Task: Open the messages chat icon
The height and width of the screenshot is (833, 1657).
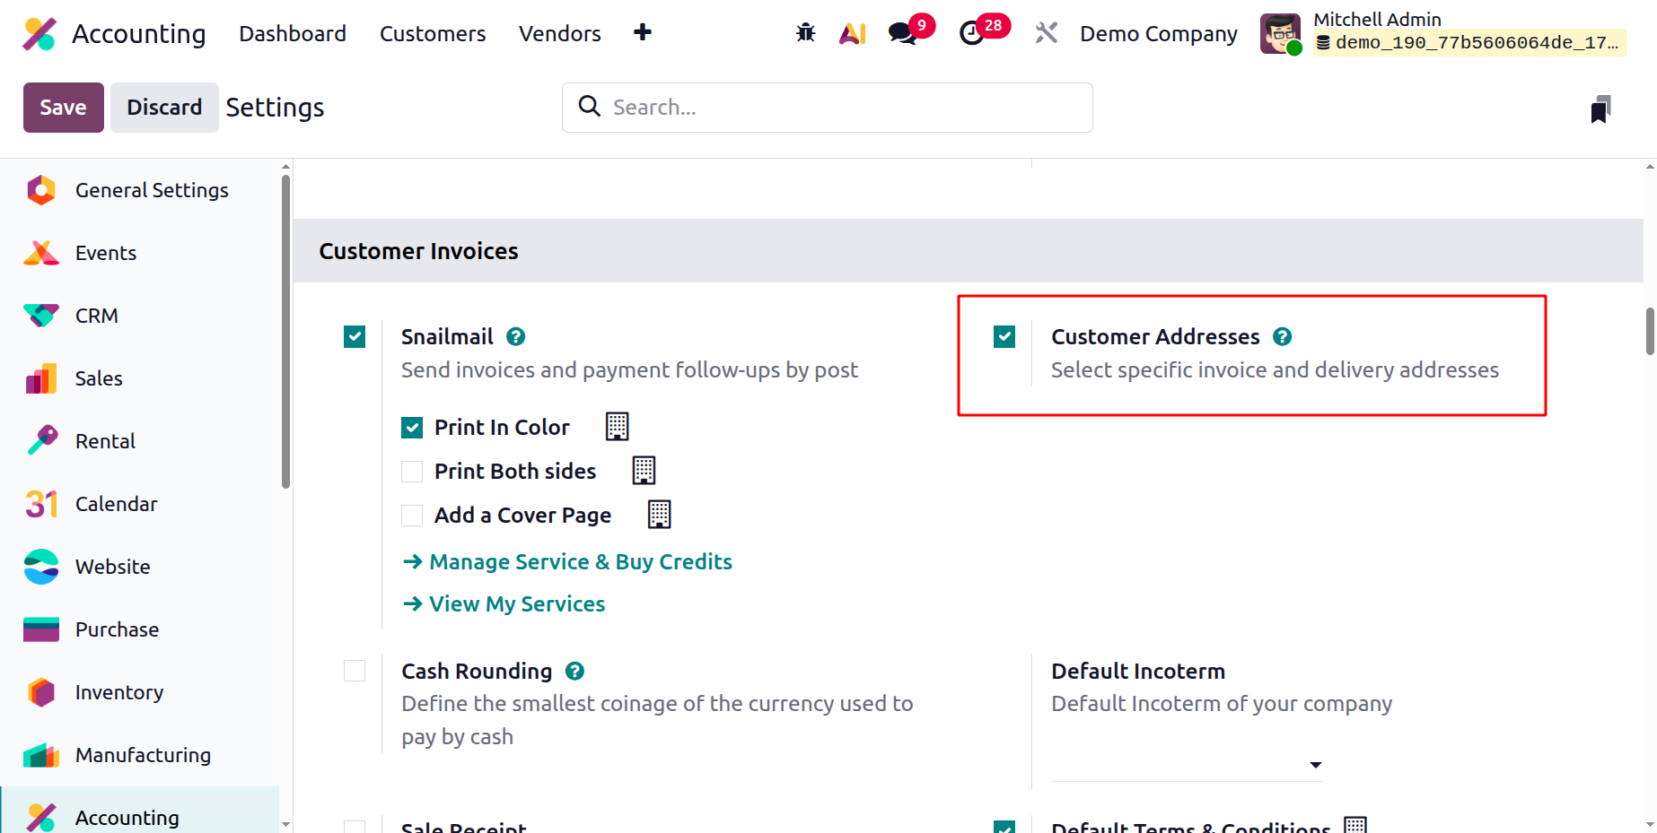Action: click(902, 33)
